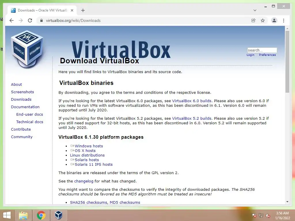Go to Screenshots in the sidebar
The height and width of the screenshot is (221, 295).
coord(22,92)
